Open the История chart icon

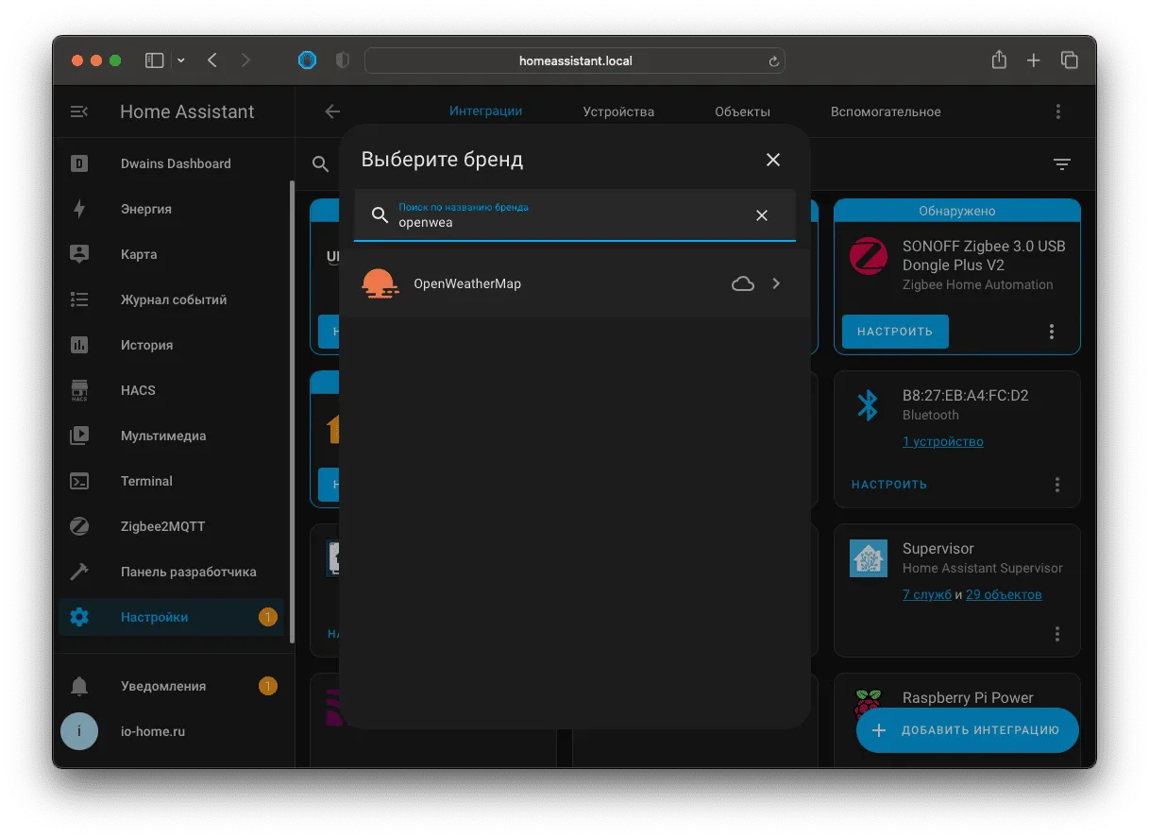79,345
